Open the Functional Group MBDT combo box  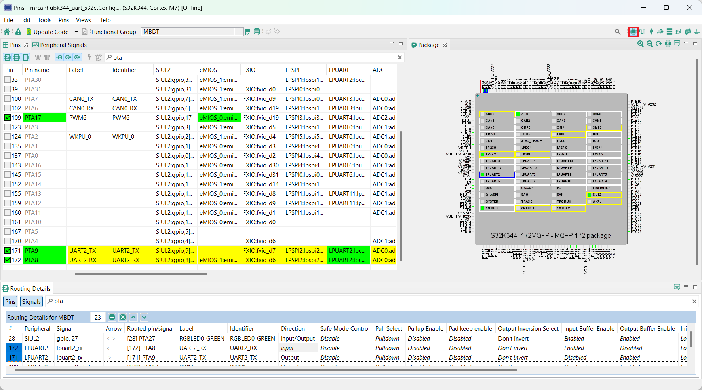tap(192, 32)
